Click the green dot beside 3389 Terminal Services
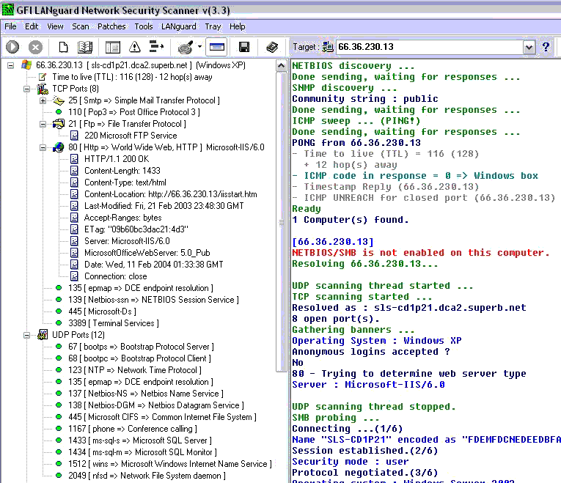Viewport: 561px width, 483px height. click(x=59, y=322)
